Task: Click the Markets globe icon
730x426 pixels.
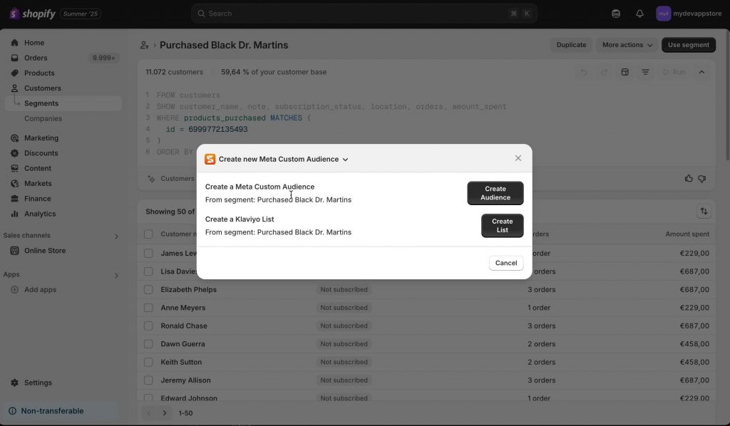Action: [x=14, y=184]
